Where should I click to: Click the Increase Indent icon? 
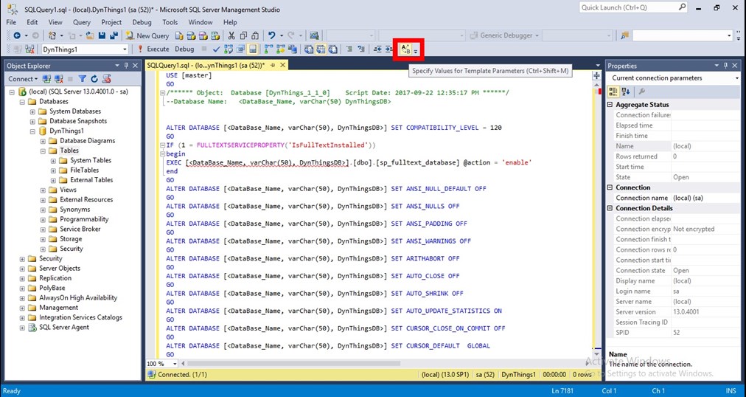388,49
